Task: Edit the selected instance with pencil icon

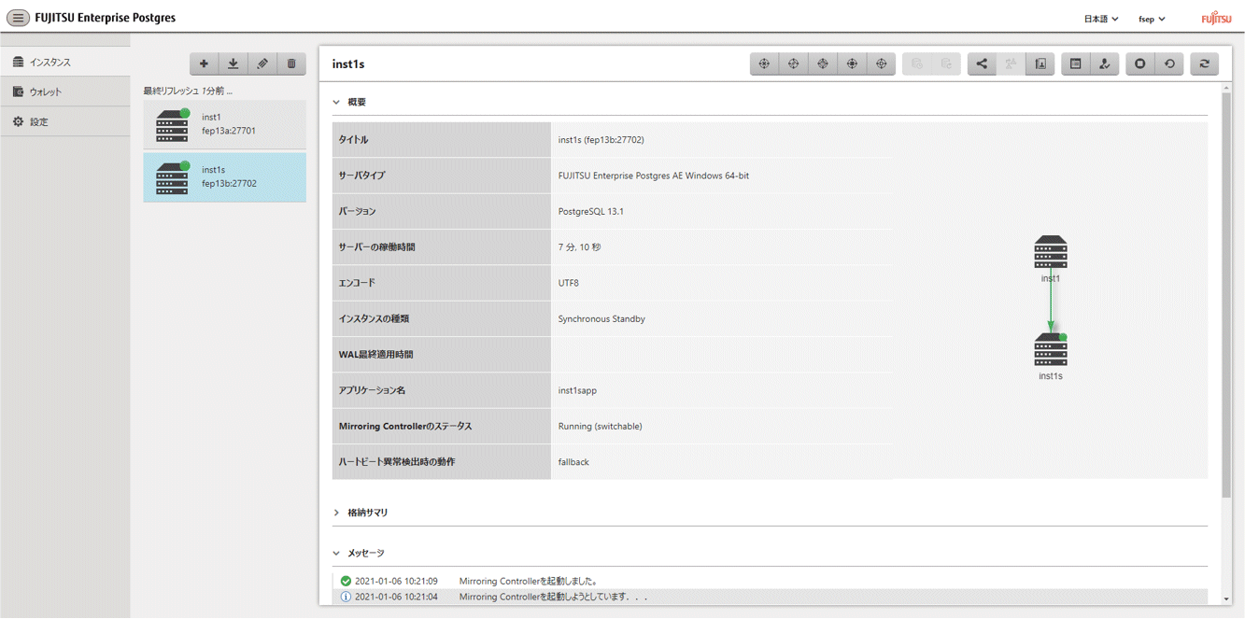Action: point(262,63)
